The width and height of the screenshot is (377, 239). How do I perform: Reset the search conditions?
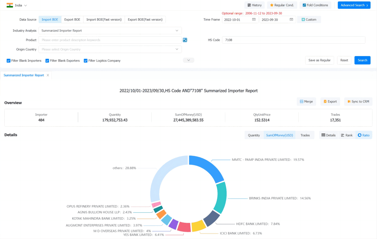click(x=344, y=60)
